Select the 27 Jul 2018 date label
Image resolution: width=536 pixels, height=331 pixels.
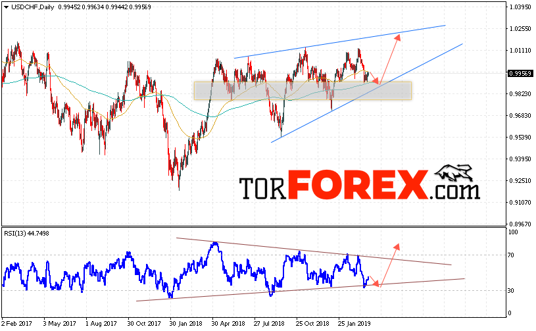point(269,324)
